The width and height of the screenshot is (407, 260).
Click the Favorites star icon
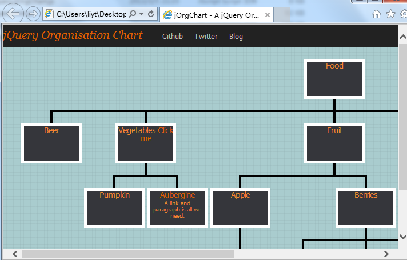point(390,14)
